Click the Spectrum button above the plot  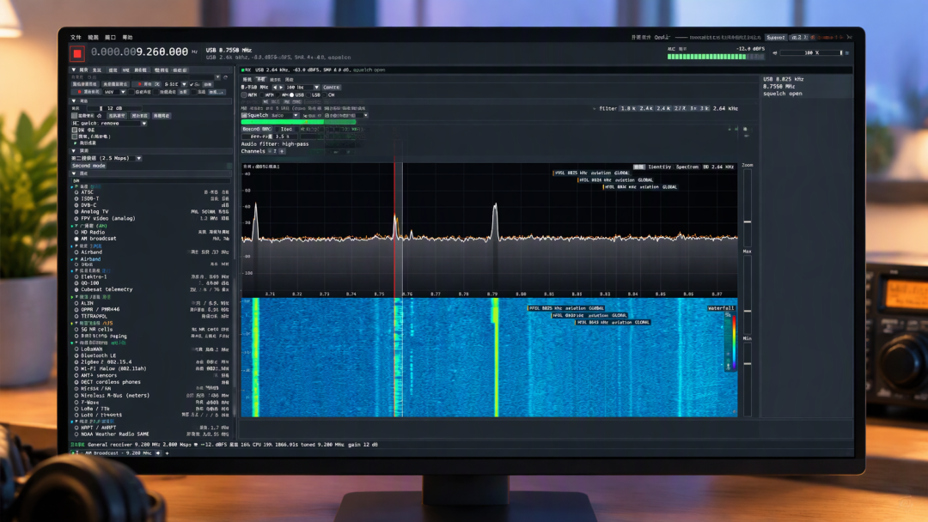pos(687,167)
